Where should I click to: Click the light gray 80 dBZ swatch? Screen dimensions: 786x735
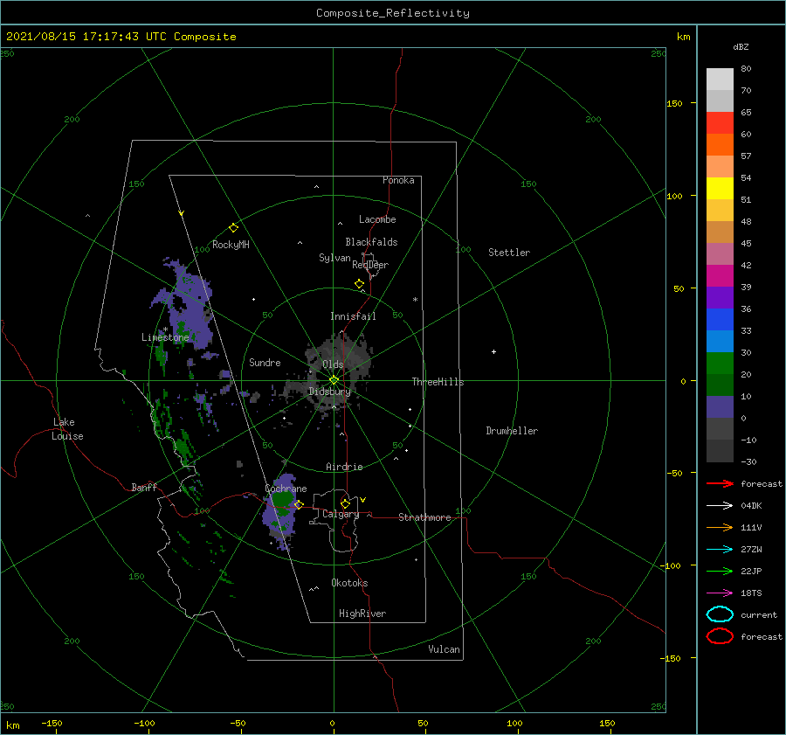pos(720,80)
